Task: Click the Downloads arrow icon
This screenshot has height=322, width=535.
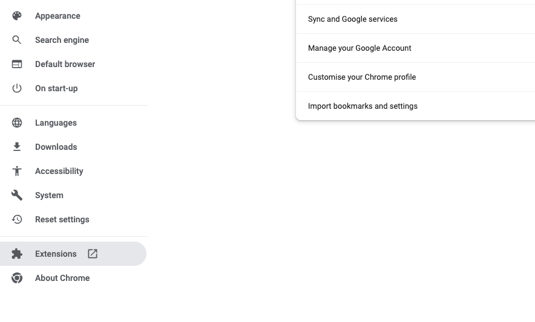Action: [x=17, y=147]
